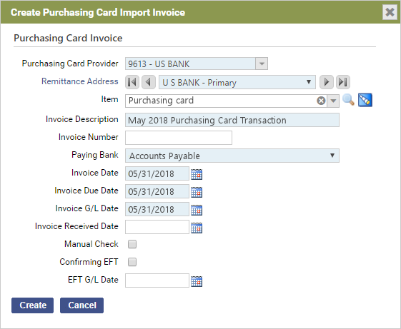401x329 pixels.
Task: Open calendar for Invoice Received Date
Action: click(197, 228)
